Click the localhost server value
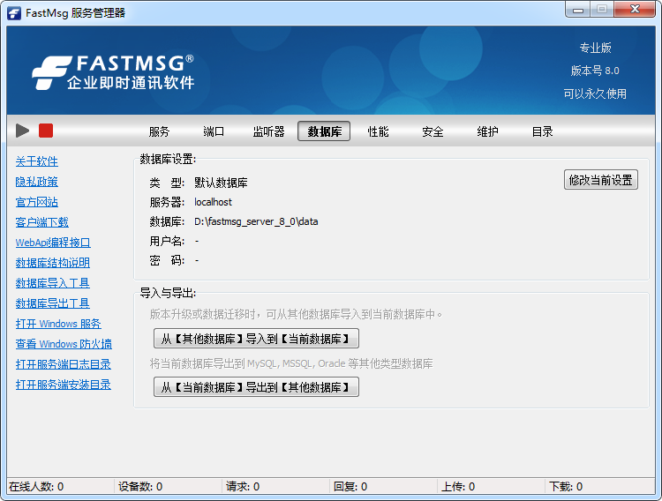 (213, 202)
